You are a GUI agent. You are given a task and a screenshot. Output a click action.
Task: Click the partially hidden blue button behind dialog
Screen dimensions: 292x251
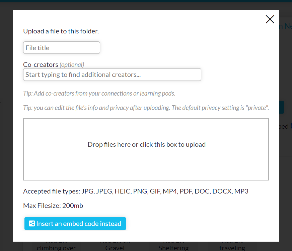pyautogui.click(x=282, y=107)
